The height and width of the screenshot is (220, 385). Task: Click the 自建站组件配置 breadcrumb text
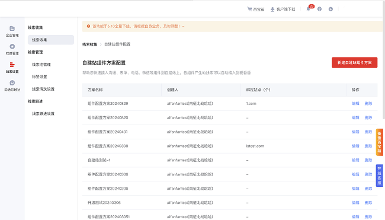[x=117, y=44]
